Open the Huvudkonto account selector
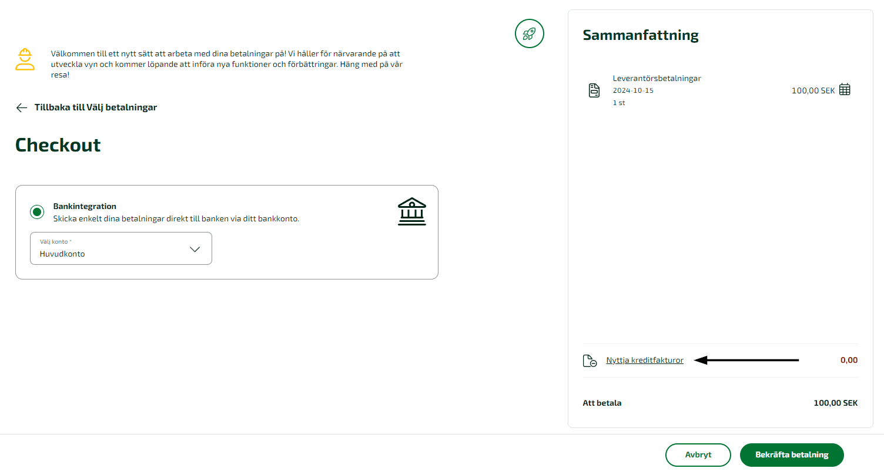This screenshot has height=475, width=884. [x=121, y=248]
